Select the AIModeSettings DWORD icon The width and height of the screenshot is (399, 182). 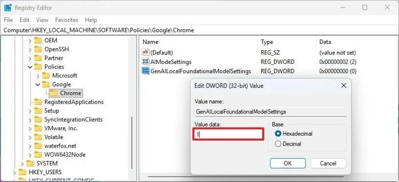pos(146,62)
